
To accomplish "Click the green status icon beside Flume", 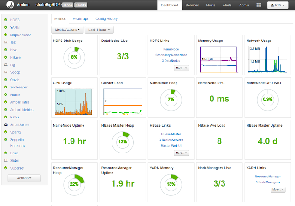I will click(6, 94).
